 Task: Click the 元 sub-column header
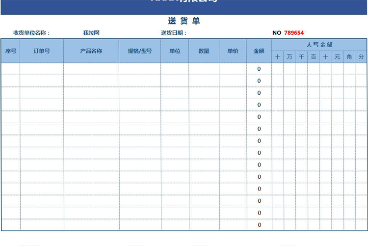point(337,57)
